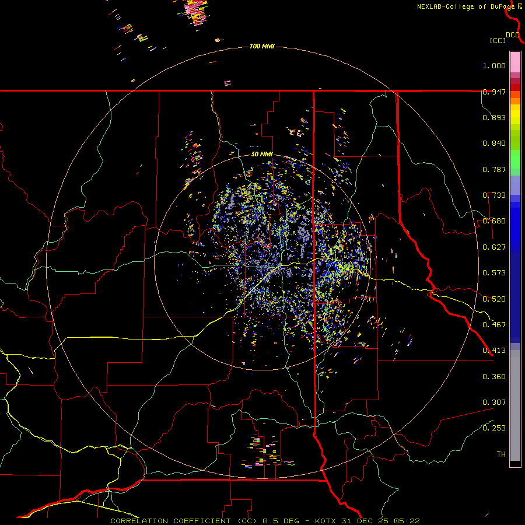This screenshot has height=525, width=525.
Task: Click the [CC] label above the color bar
Action: click(498, 40)
